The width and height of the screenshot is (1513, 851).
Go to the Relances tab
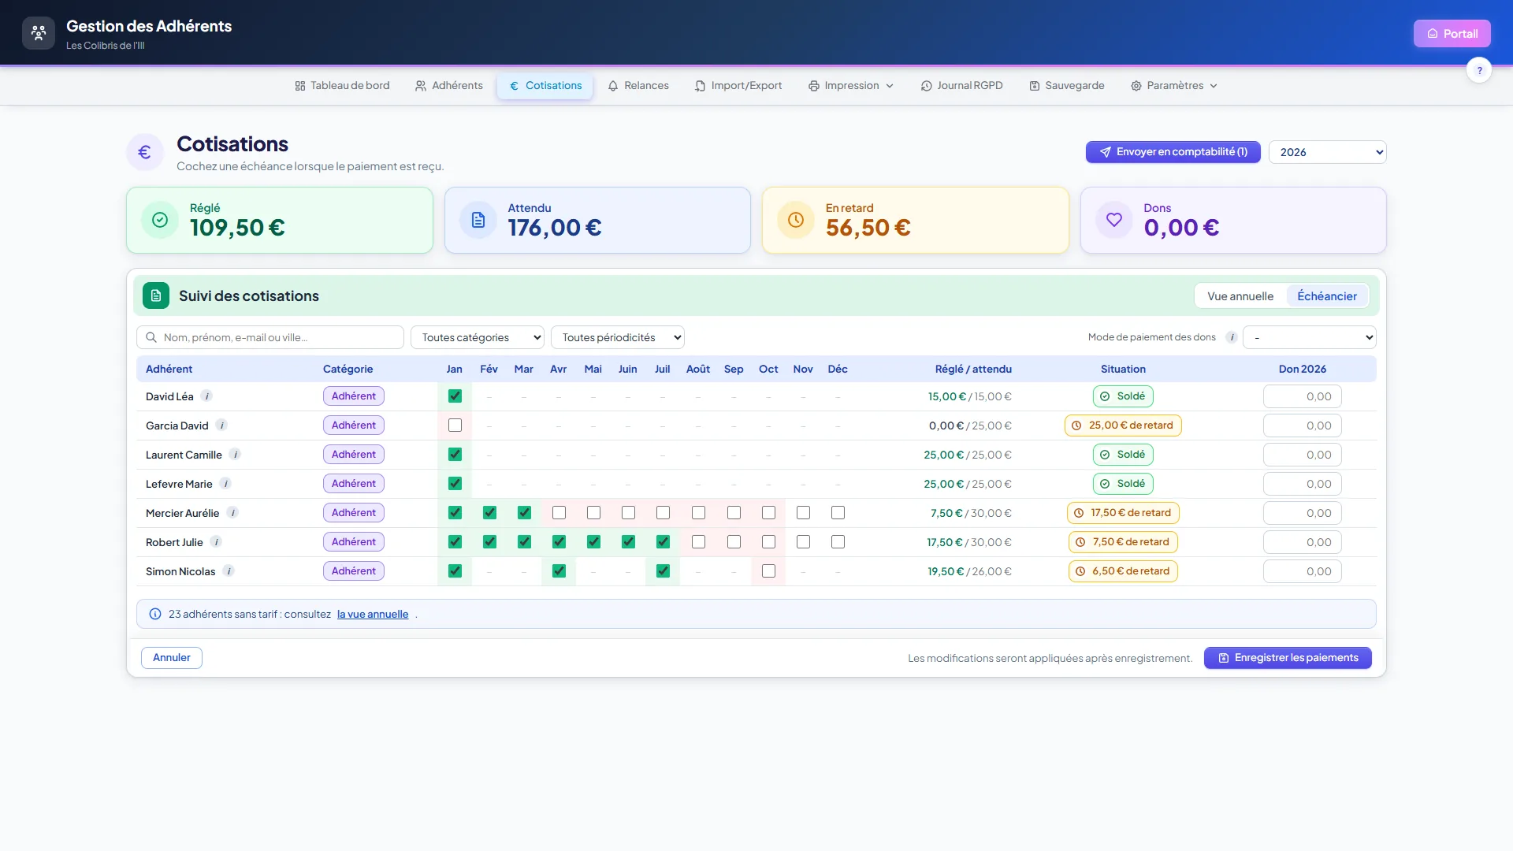(x=638, y=86)
